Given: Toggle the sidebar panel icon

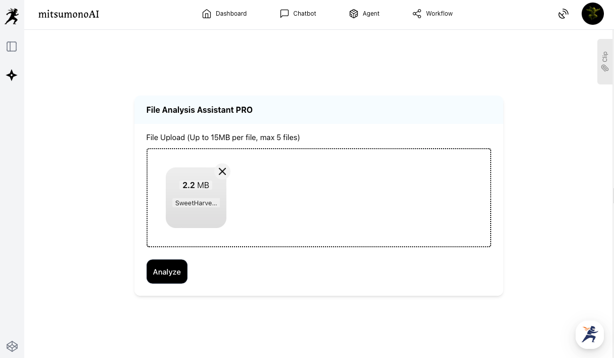Looking at the screenshot, I should click(12, 47).
